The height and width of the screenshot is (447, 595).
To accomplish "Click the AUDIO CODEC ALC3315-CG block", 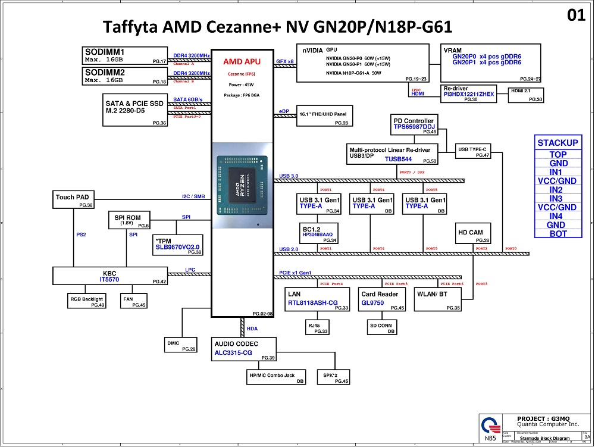I will click(x=243, y=349).
